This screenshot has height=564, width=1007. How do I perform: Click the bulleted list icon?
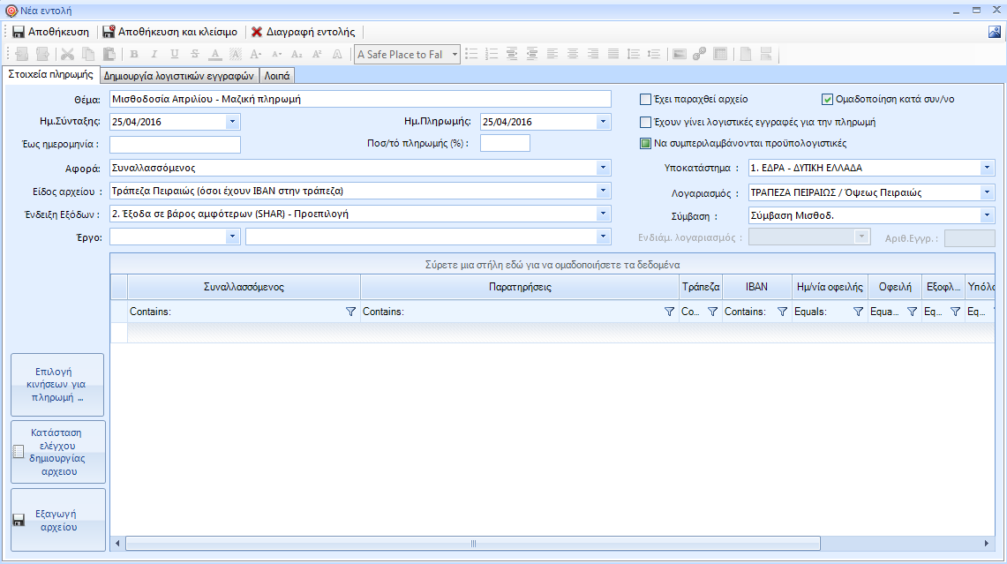[472, 55]
